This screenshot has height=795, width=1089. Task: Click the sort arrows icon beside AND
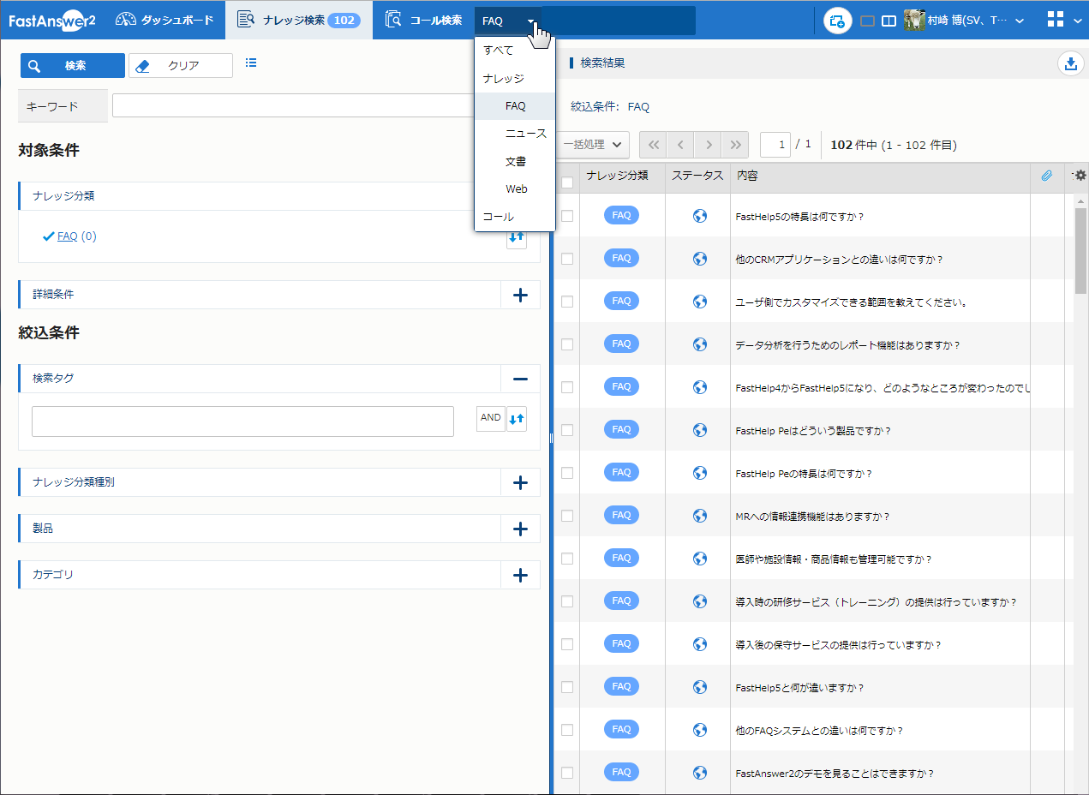pyautogui.click(x=517, y=419)
